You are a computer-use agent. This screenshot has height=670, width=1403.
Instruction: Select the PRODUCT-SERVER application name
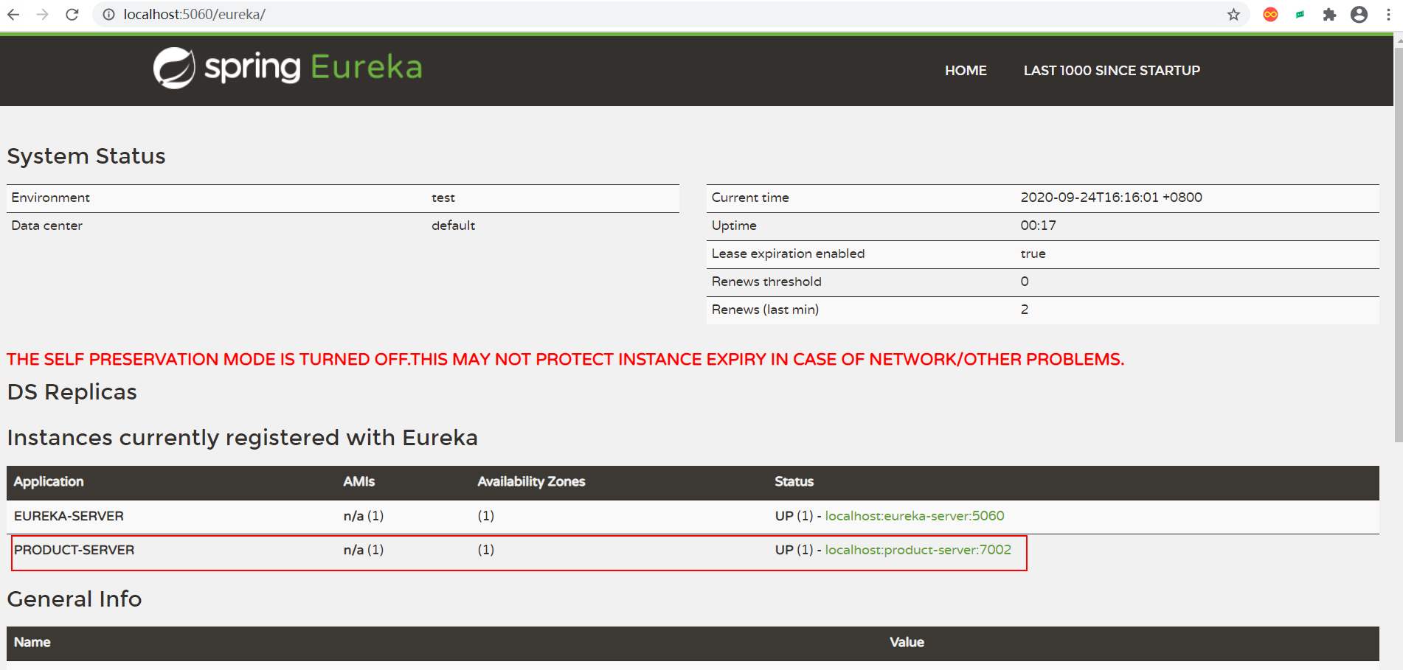(x=74, y=550)
